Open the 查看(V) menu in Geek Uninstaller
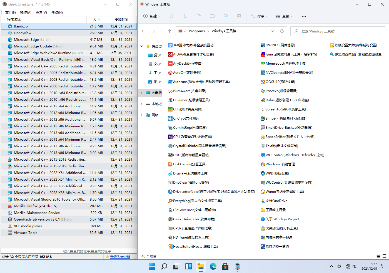 41,12
